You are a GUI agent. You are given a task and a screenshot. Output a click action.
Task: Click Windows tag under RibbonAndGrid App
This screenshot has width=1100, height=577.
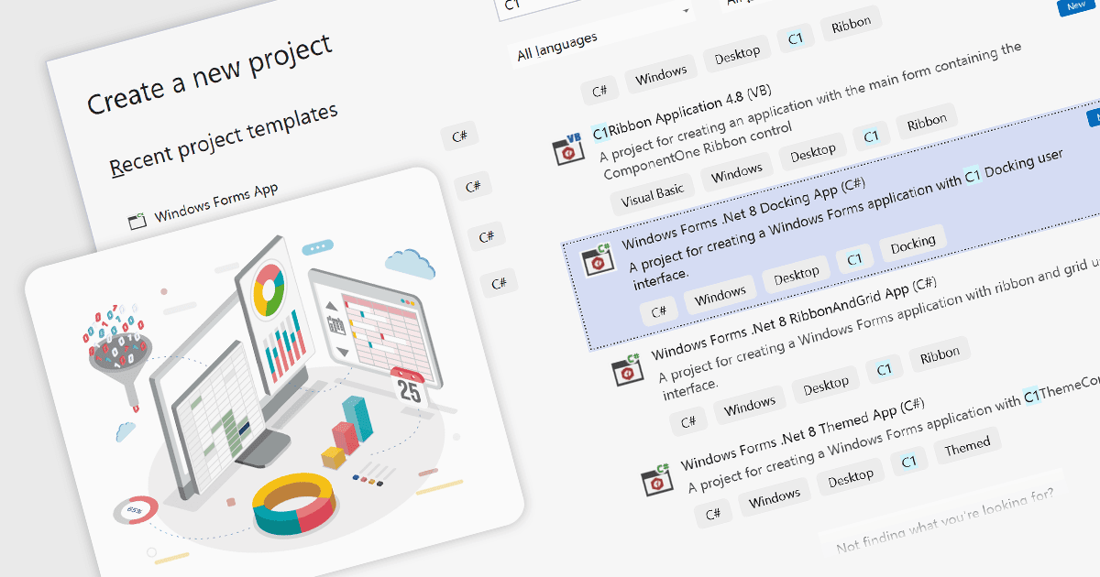[x=750, y=406]
